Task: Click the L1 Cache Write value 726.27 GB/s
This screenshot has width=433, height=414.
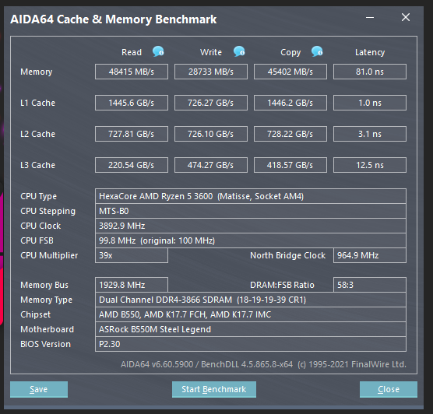Action: click(x=211, y=103)
